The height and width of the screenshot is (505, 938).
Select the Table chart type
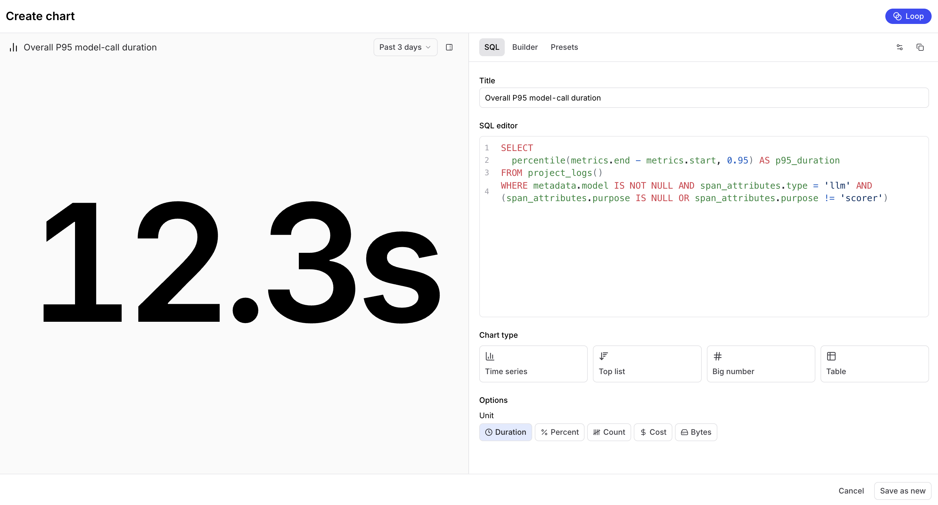(874, 364)
